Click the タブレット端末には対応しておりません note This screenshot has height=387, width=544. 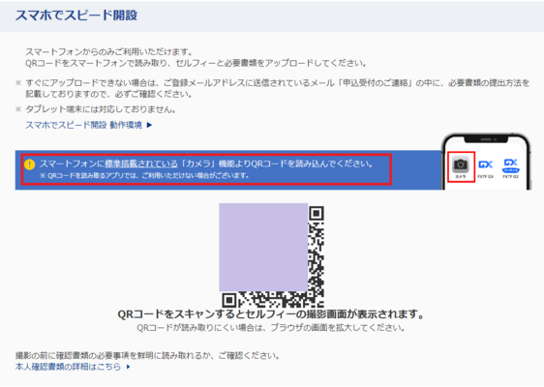pos(101,109)
